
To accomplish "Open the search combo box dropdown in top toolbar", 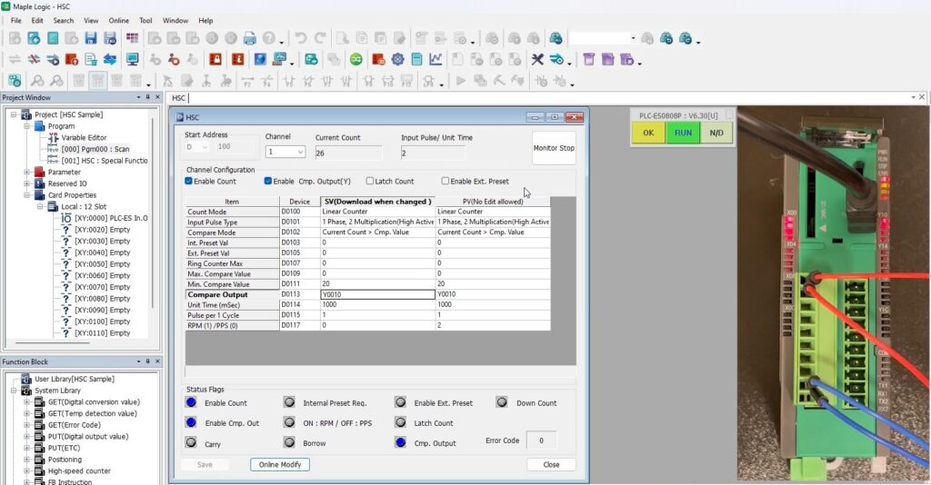I will tap(633, 38).
